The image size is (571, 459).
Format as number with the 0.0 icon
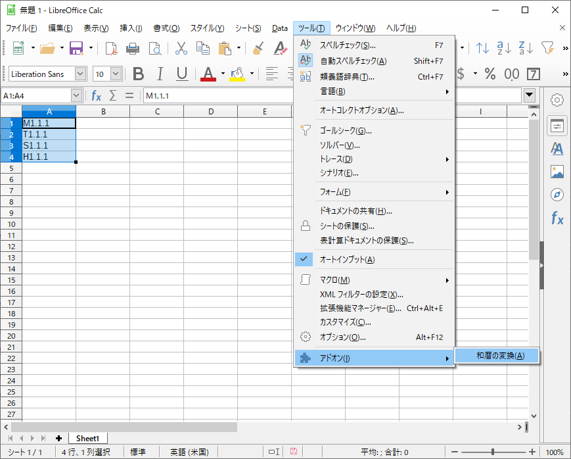[512, 74]
